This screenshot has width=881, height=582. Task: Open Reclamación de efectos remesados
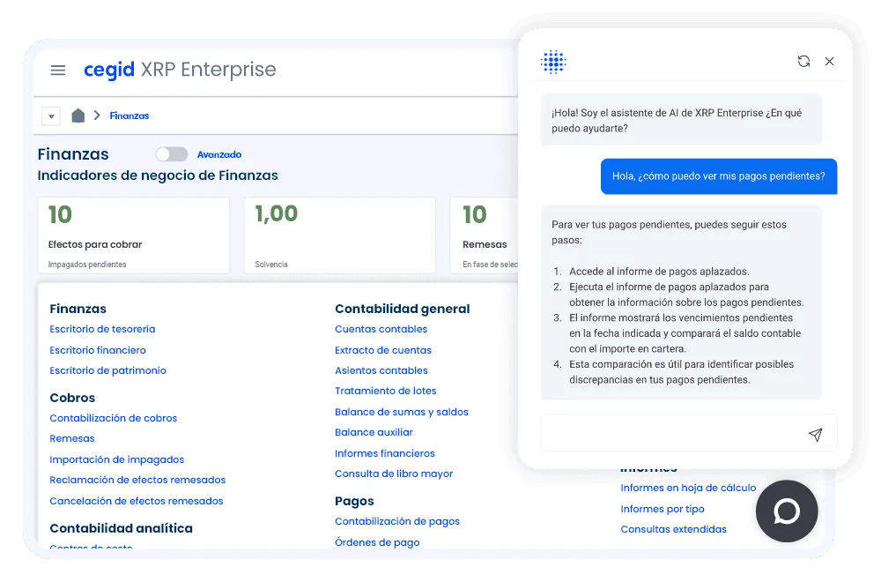[137, 480]
